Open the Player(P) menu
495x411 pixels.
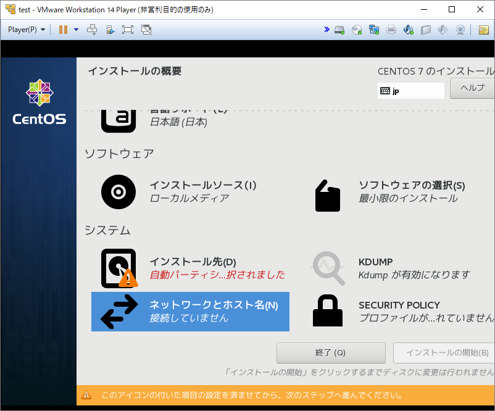pos(27,30)
